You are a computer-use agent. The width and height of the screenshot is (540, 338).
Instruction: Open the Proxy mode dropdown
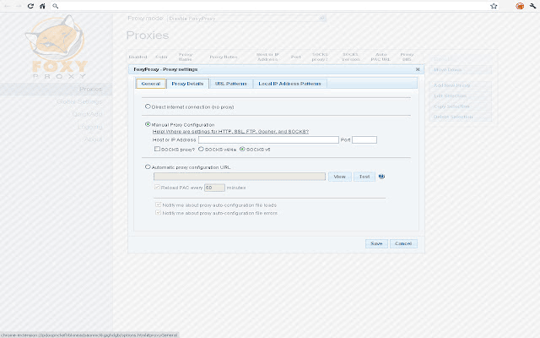coord(246,19)
